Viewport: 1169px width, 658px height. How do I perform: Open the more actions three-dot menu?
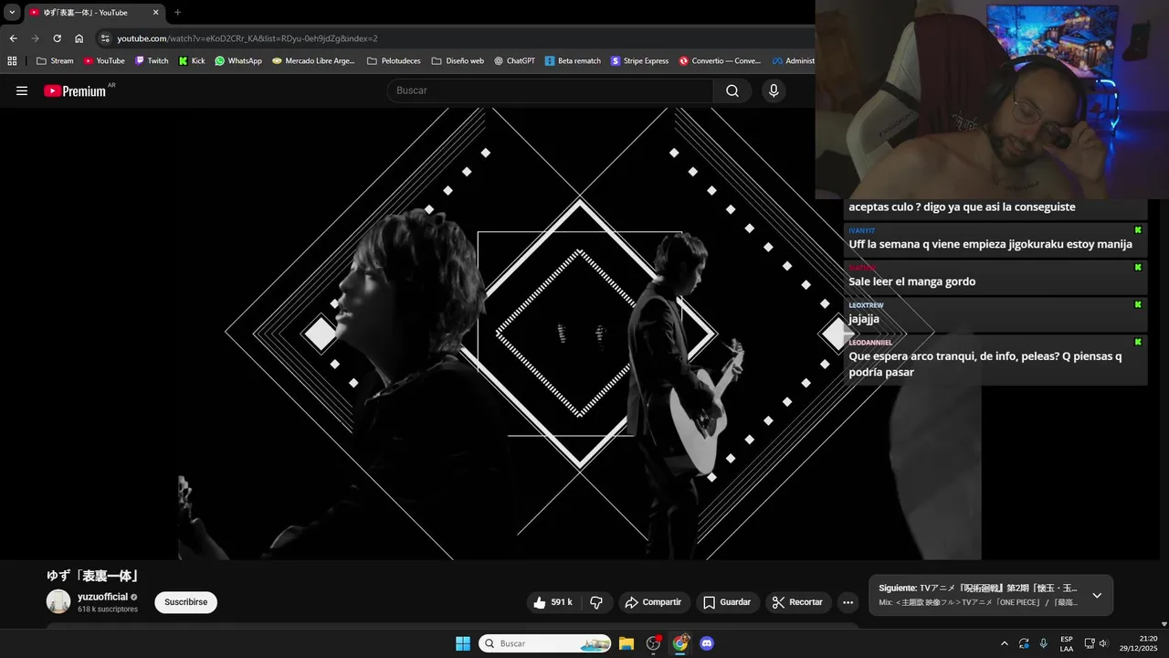(x=848, y=602)
